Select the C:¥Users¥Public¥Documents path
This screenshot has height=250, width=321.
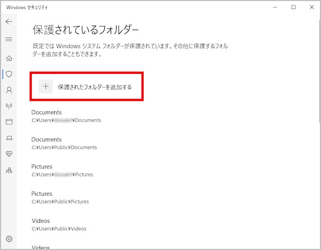(64, 147)
